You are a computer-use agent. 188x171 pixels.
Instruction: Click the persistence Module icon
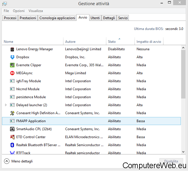click(x=12, y=97)
